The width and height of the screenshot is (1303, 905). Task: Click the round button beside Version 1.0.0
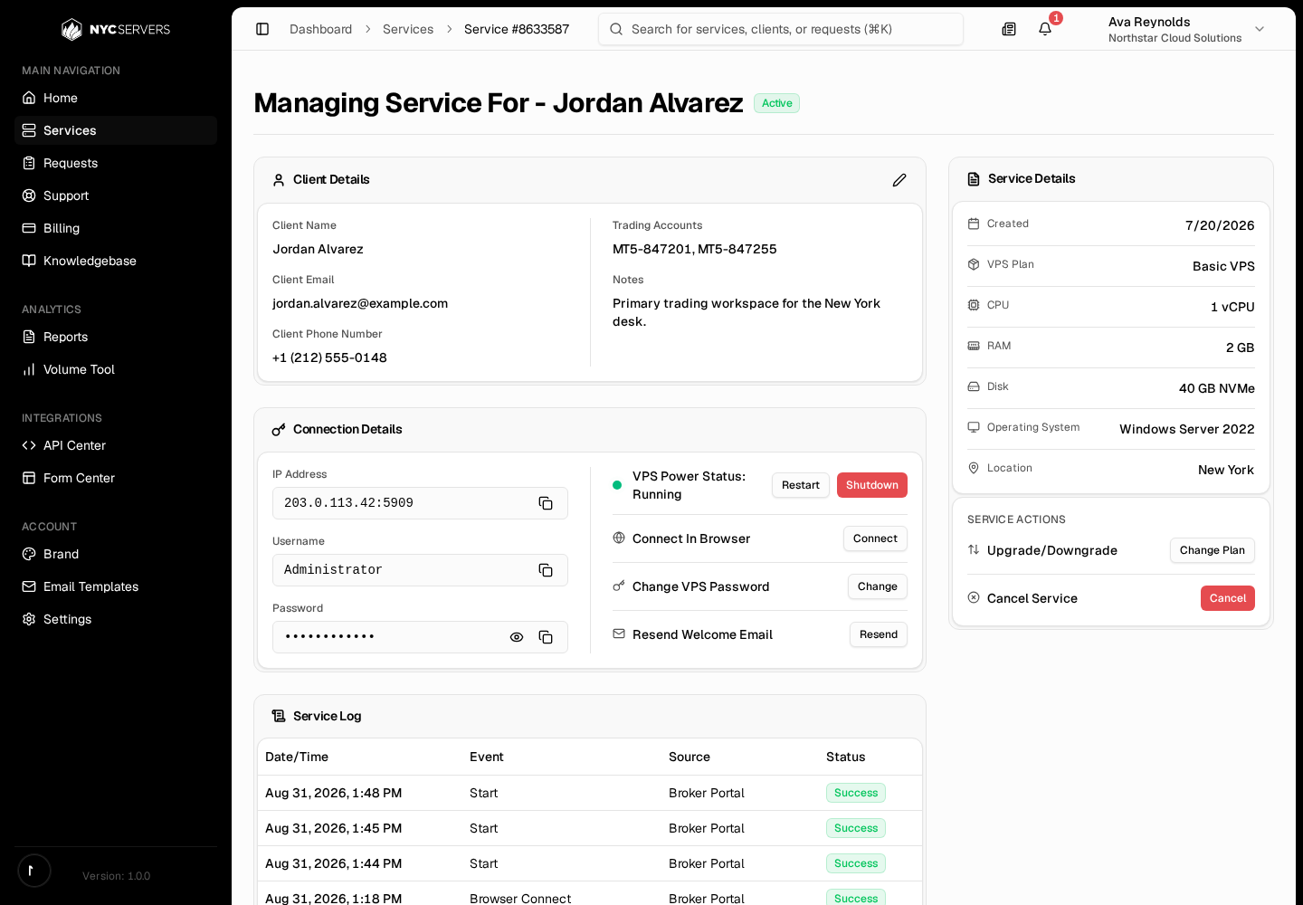34,871
